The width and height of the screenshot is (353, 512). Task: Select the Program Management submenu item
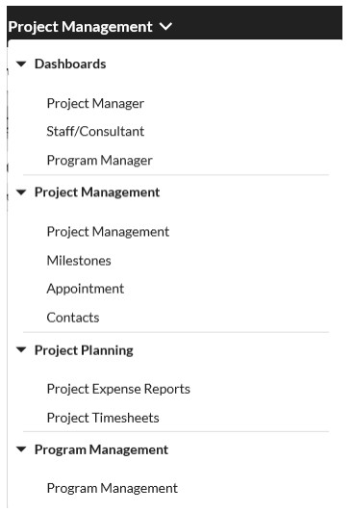click(x=113, y=489)
